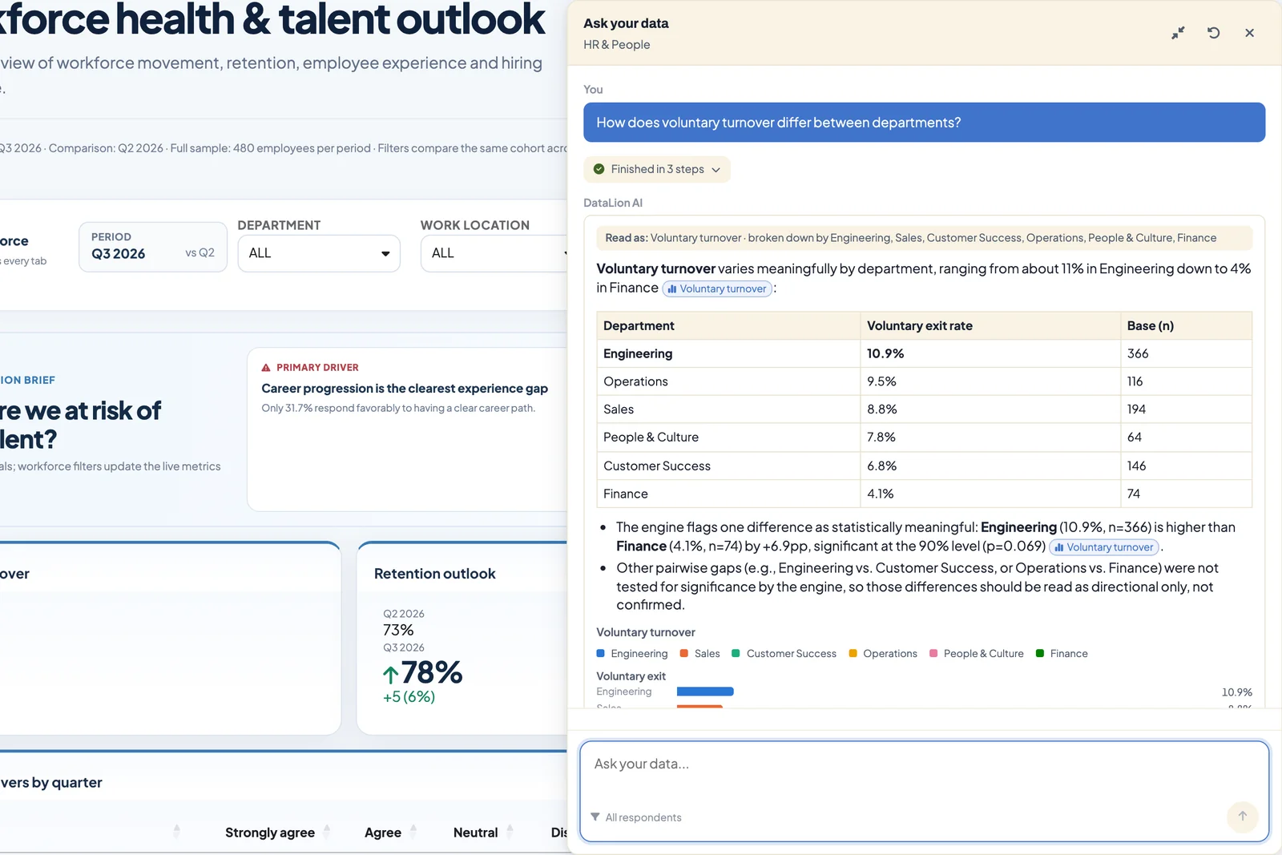Reset the conversation with the restart icon
The image size is (1282, 855).
pyautogui.click(x=1214, y=33)
